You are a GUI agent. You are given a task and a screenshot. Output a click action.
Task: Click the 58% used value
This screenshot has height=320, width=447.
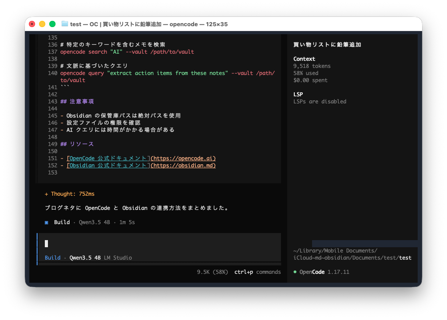click(306, 73)
